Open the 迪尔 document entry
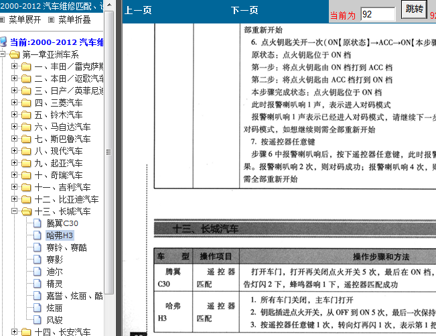This screenshot has height=336, width=436. [x=54, y=272]
